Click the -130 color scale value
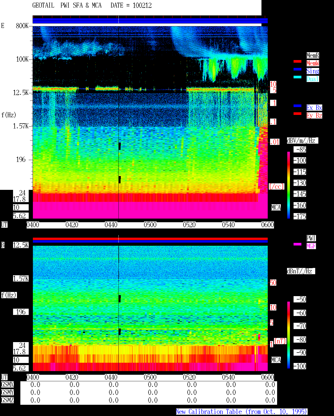334x416 pixels. coord(300,183)
